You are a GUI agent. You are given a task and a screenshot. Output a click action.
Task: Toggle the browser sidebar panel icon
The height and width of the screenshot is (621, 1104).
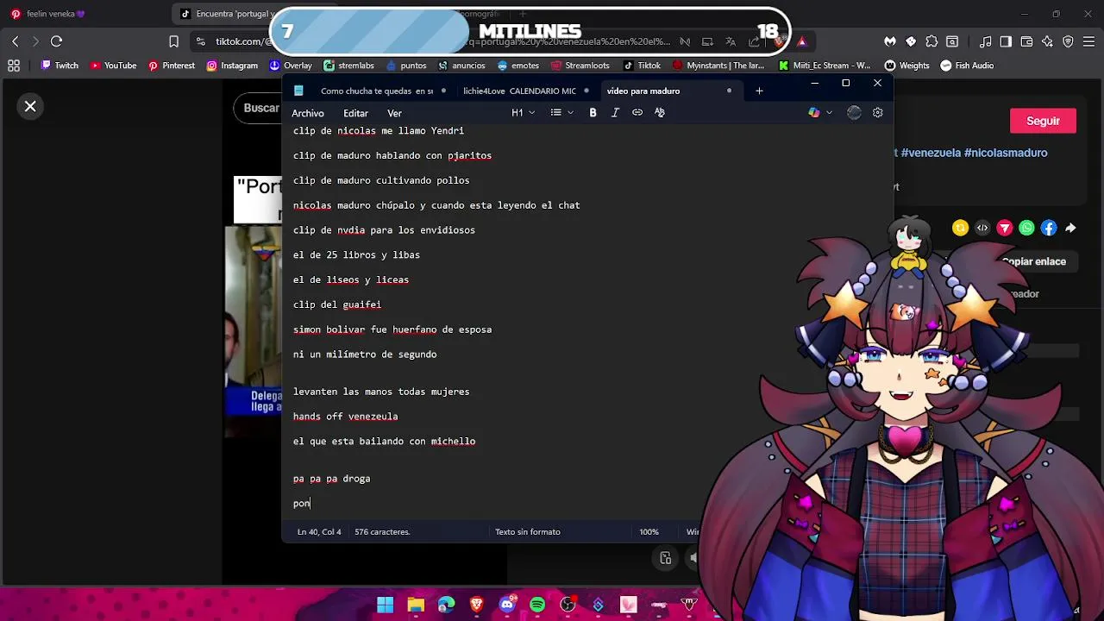coord(1006,41)
